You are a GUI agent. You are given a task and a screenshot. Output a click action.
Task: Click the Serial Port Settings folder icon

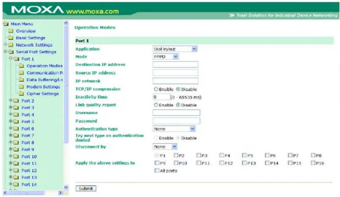pyautogui.click(x=11, y=52)
